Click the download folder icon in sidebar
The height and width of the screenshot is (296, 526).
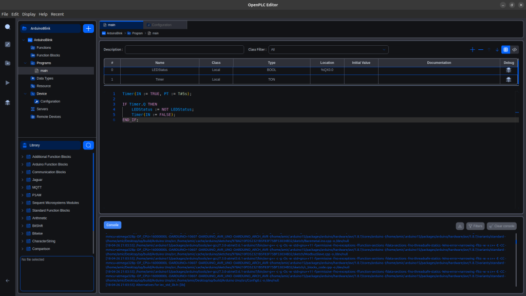(7, 63)
